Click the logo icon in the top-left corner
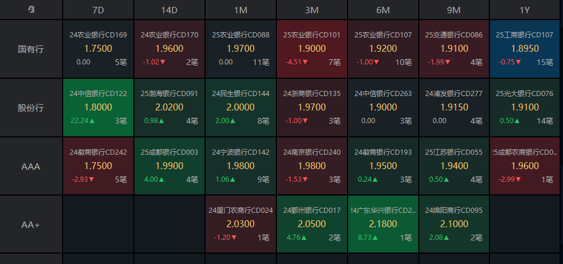 pos(31,10)
